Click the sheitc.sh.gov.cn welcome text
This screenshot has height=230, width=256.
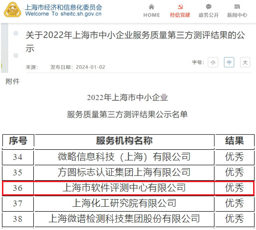coord(63,14)
